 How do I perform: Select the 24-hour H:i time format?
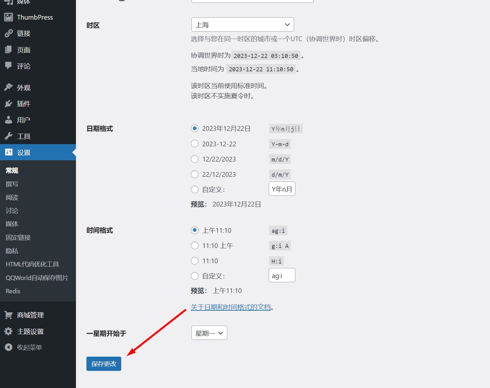pyautogui.click(x=195, y=261)
